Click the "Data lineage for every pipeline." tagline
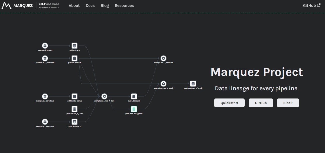The image size is (325, 153). (x=257, y=88)
